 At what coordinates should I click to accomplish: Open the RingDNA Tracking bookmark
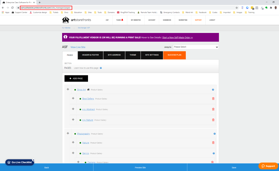(x=126, y=13)
